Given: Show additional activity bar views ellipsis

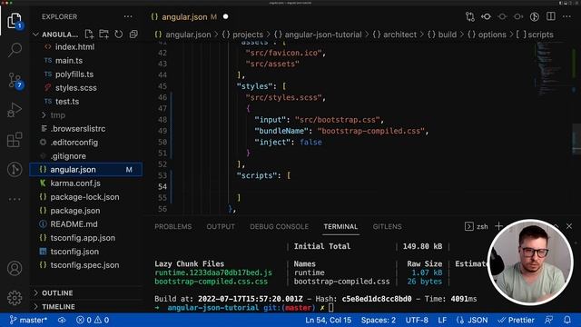Looking at the screenshot, I should (x=15, y=199).
